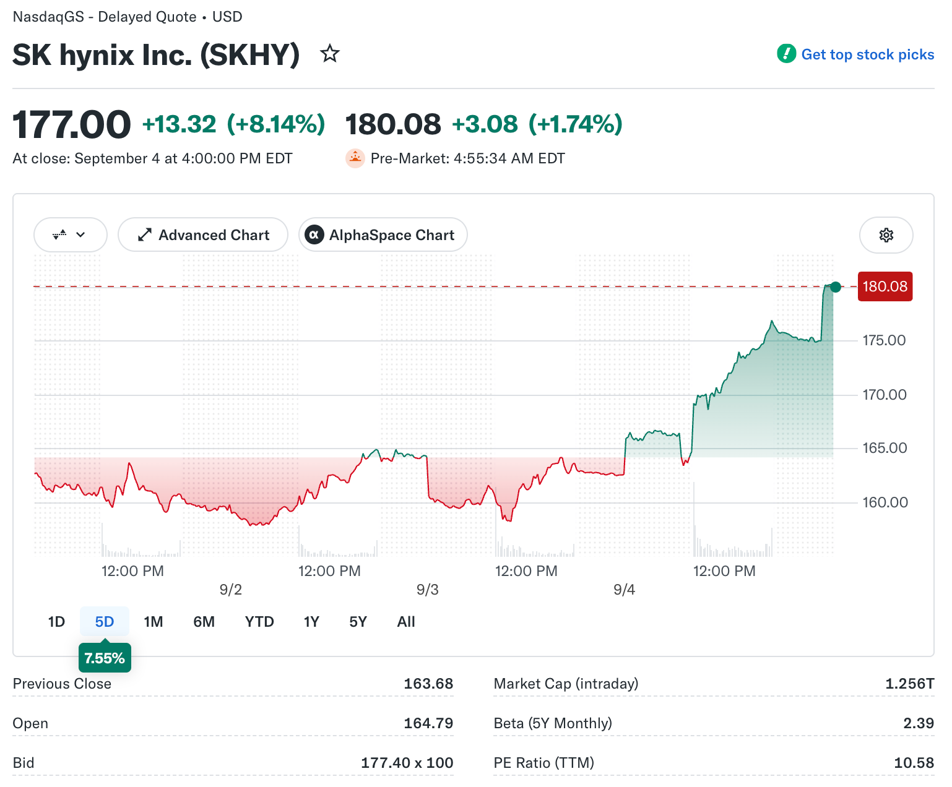The height and width of the screenshot is (787, 952).
Task: Click the AlphaSpace alpha logo icon
Action: [x=314, y=235]
